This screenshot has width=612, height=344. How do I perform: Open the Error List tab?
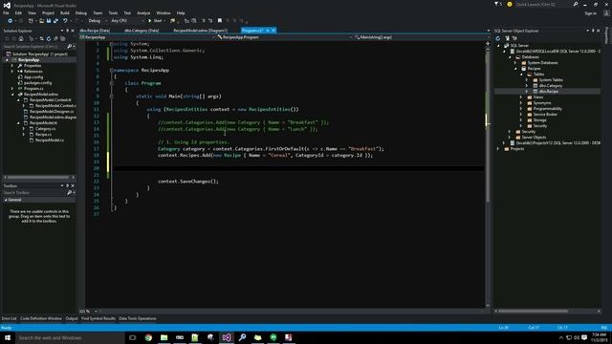click(x=9, y=318)
